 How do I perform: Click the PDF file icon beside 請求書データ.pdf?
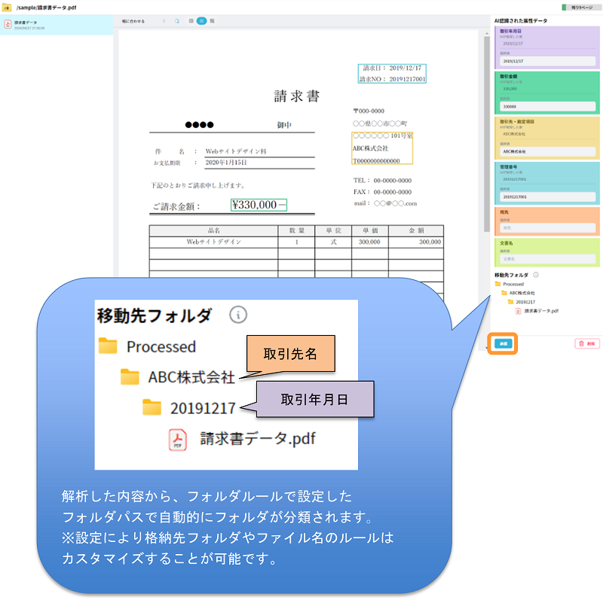click(518, 310)
